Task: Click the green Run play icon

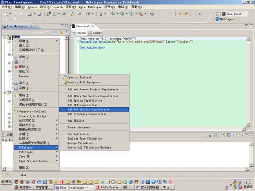Action: pyautogui.click(x=122, y=14)
